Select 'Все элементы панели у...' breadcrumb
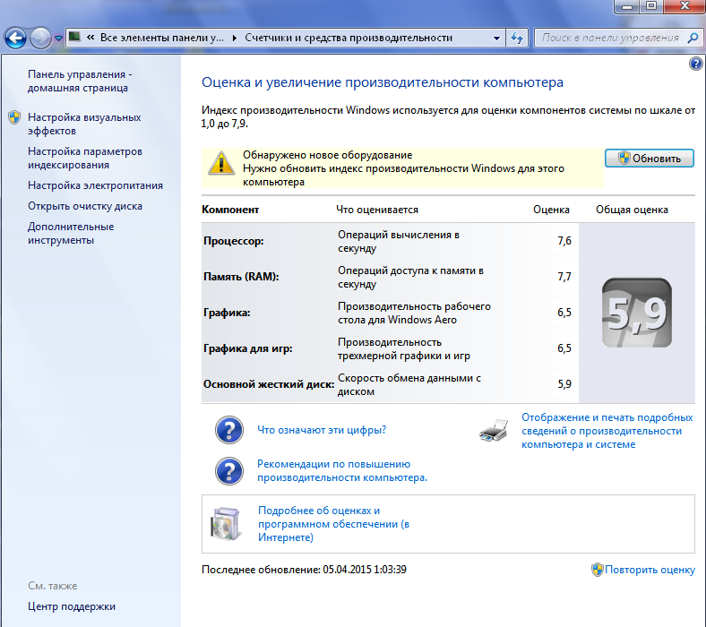706x627 pixels. [x=161, y=38]
